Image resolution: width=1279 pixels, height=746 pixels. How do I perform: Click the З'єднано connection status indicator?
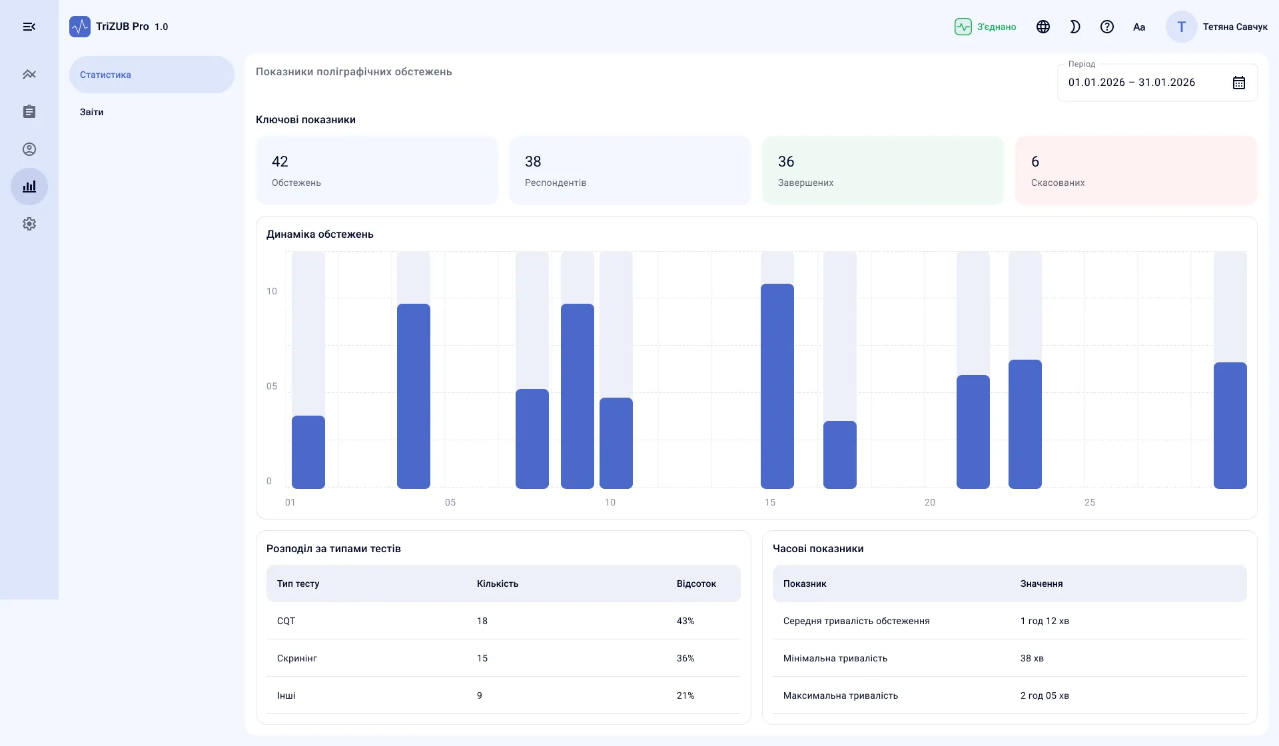pyautogui.click(x=985, y=27)
